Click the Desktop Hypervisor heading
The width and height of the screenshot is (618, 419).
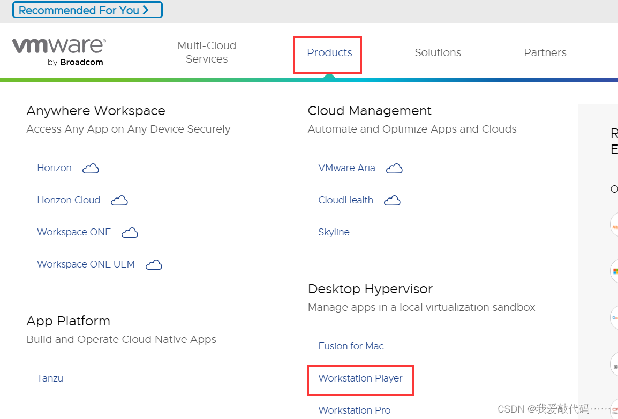click(x=370, y=289)
